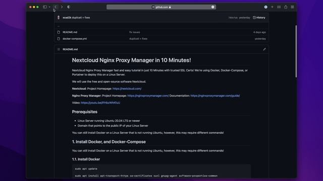Click the round blue extension icon in toolbar
This screenshot has width=323, height=181.
click(266, 7)
